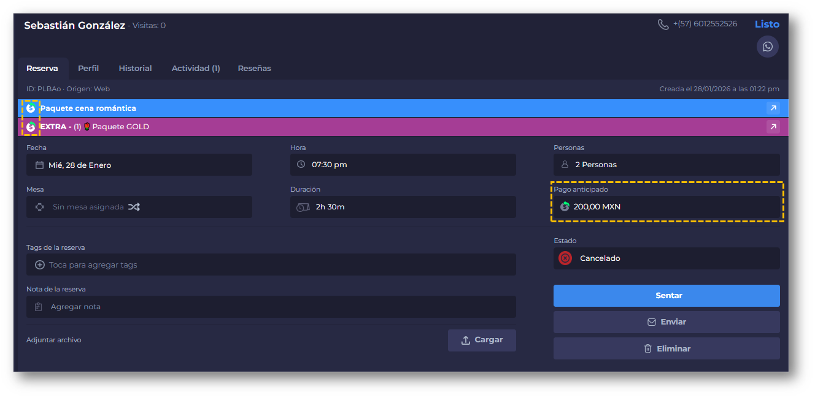Open Paquete cena romántica details arrow
815x398 pixels.
coord(773,108)
